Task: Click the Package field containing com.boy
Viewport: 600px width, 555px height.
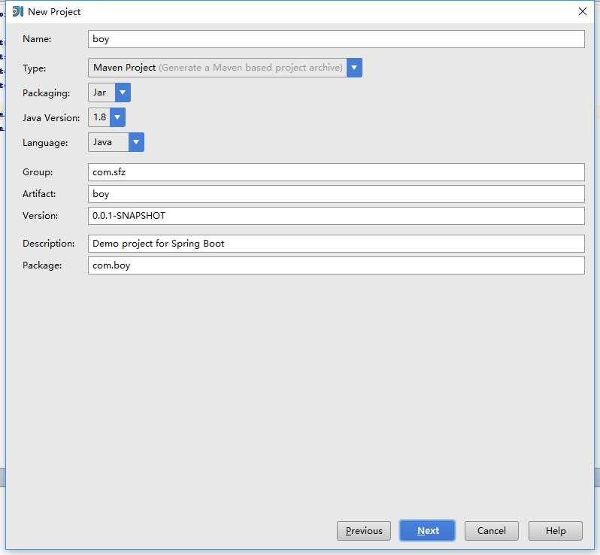Action: coord(336,265)
